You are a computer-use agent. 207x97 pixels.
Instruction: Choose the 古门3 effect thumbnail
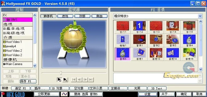click(x=156, y=27)
